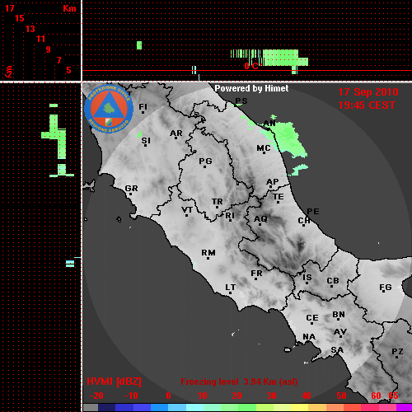Image resolution: width=412 pixels, height=412 pixels.
Task: Click the LT city label
Action: (231, 288)
